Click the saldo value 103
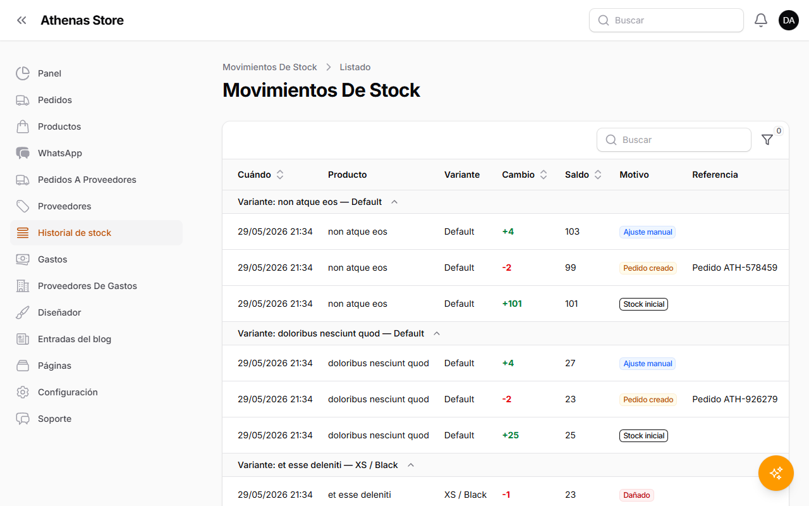The width and height of the screenshot is (809, 506). point(572,231)
